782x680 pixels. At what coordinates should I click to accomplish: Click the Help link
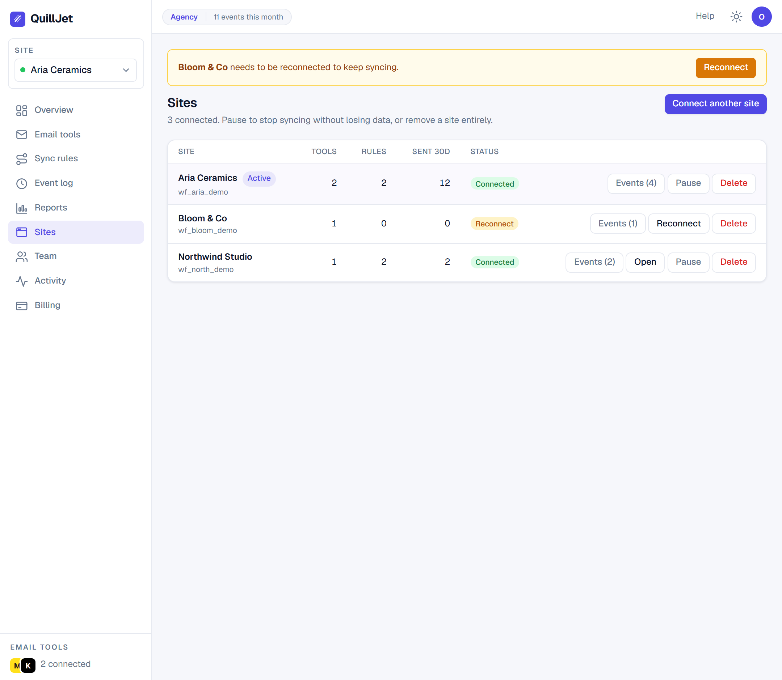click(x=705, y=16)
